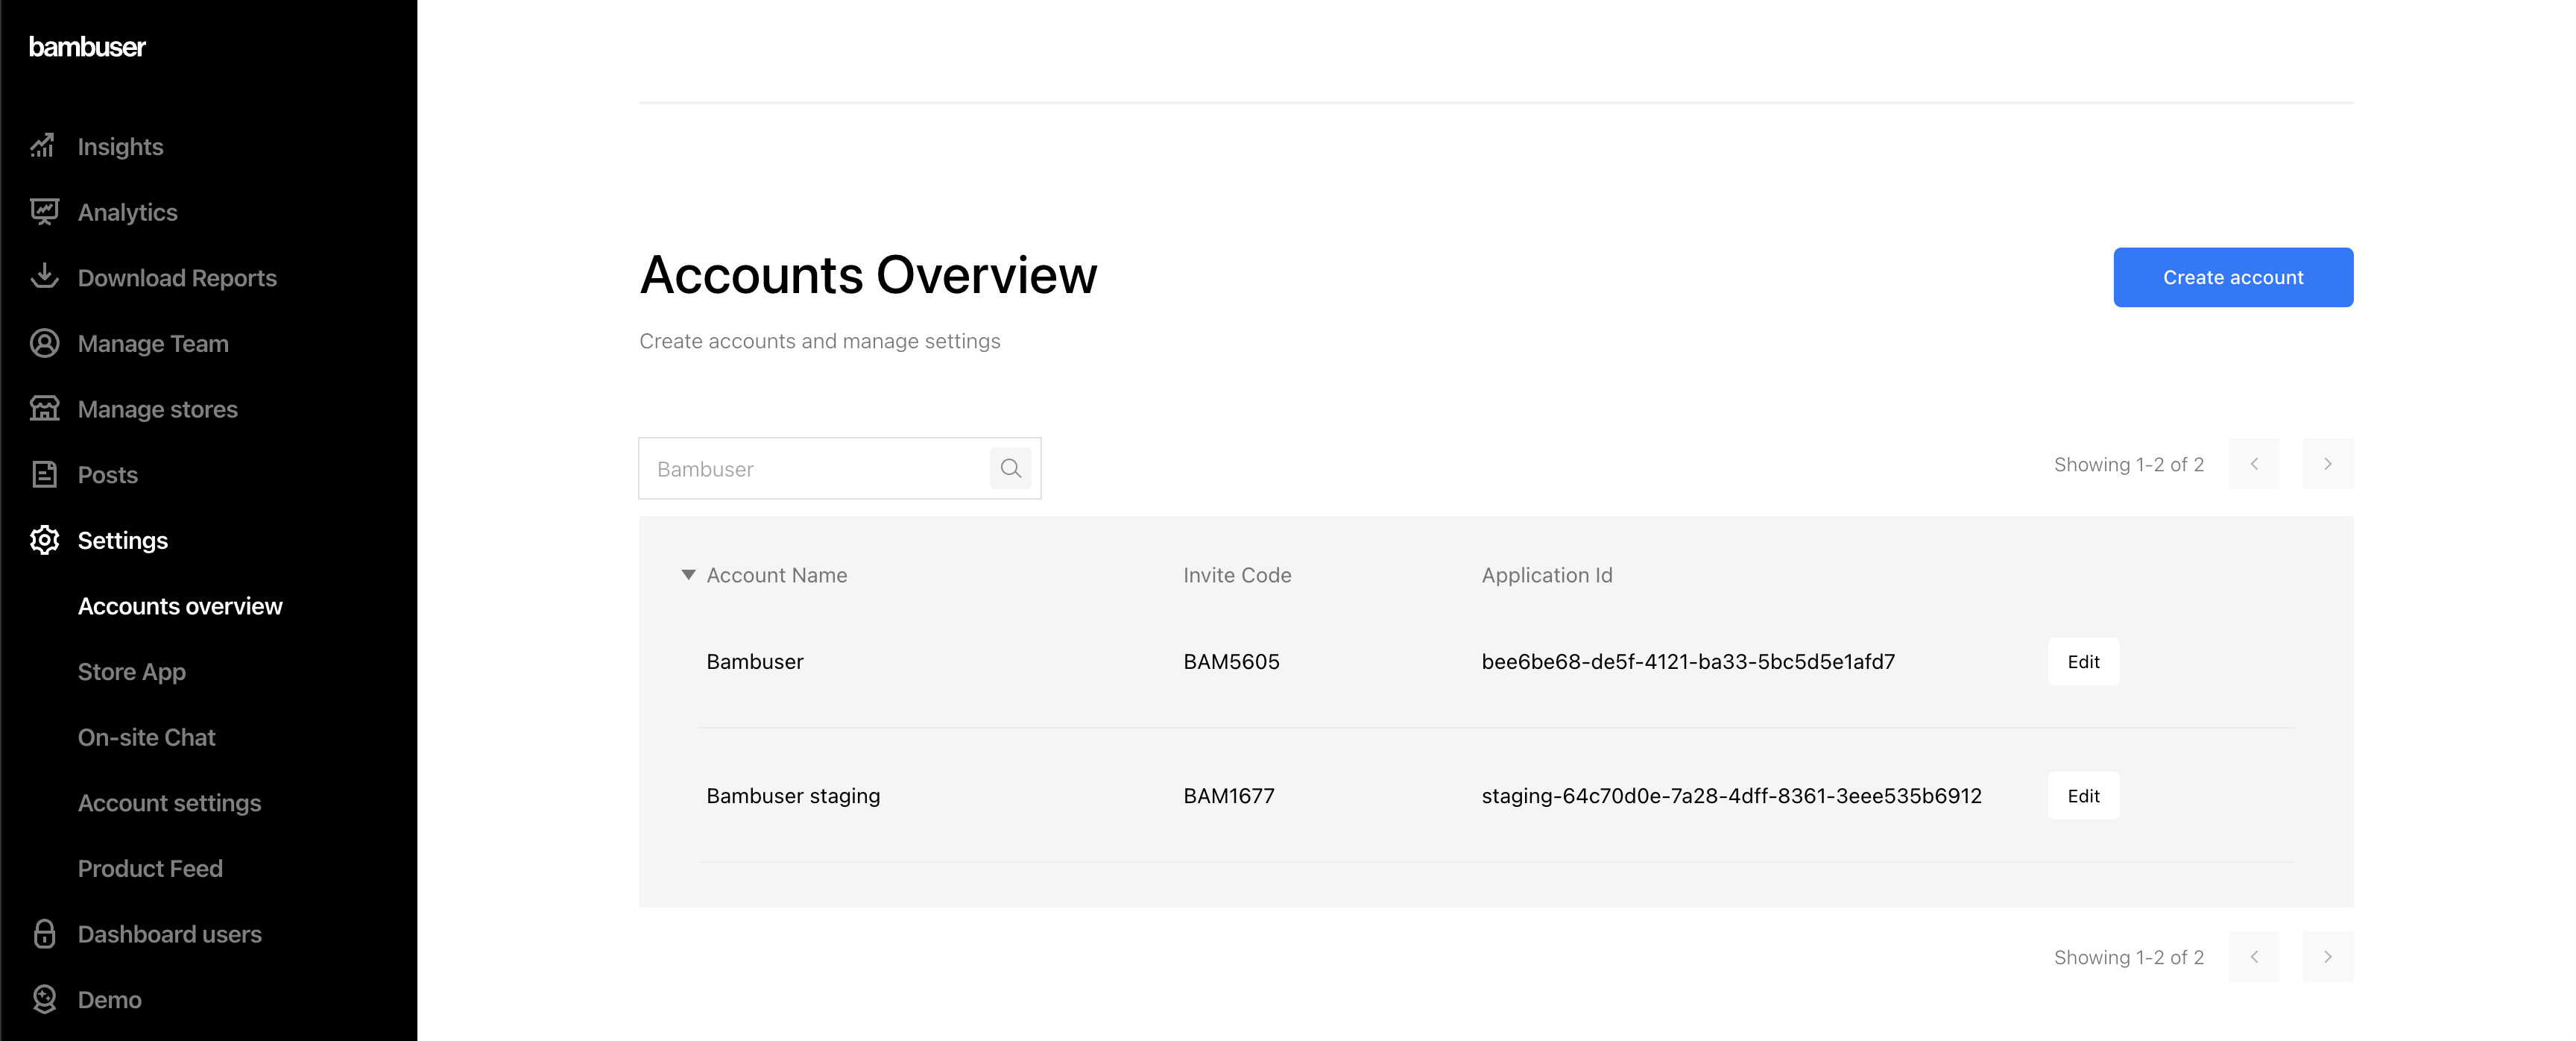Screen dimensions: 2576x1041
Task: Click the Download Reports arrow icon
Action: coord(43,277)
